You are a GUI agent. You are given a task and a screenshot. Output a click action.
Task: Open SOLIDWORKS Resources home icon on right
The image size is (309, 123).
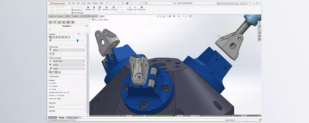259,23
